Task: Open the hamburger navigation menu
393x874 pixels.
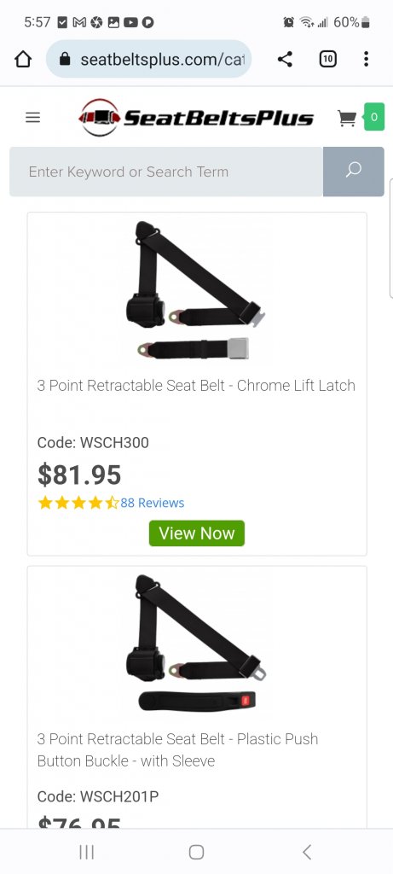Action: click(33, 118)
